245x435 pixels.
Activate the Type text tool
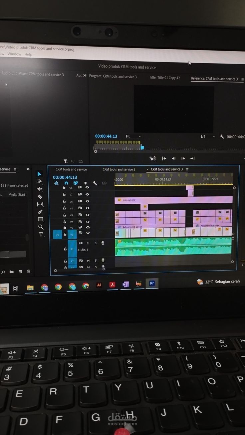(41, 234)
